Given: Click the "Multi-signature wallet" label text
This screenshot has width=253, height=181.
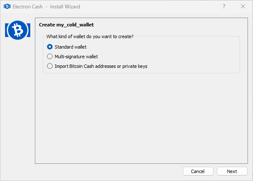Looking at the screenshot, I should [x=76, y=57].
